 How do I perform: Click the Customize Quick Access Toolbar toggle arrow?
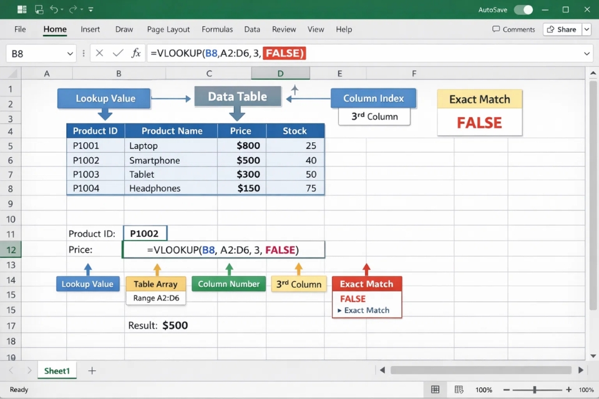(x=90, y=9)
